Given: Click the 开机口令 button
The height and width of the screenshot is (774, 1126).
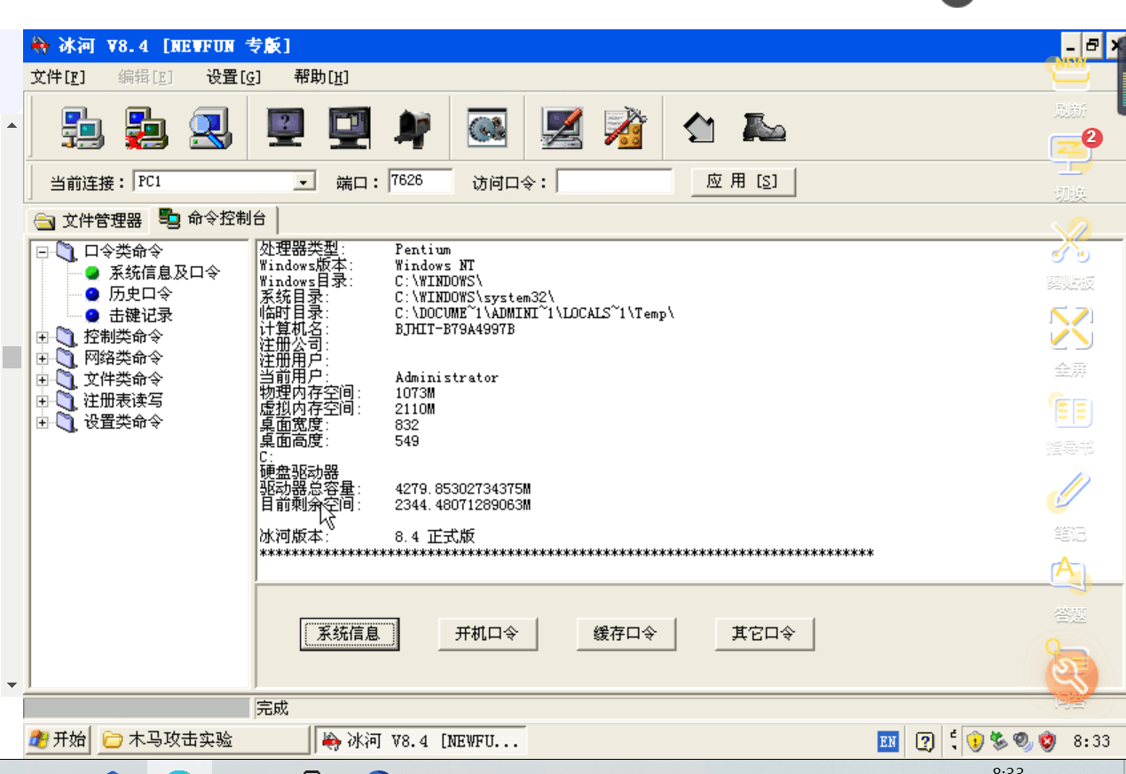Looking at the screenshot, I should point(487,634).
